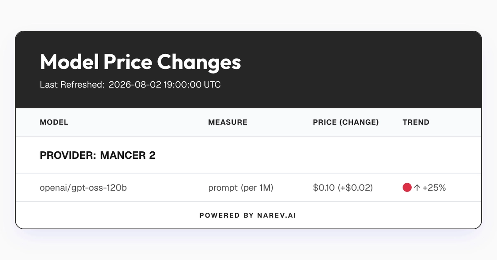The width and height of the screenshot is (497, 260).
Task: Select the +25% trend value
Action: [434, 188]
